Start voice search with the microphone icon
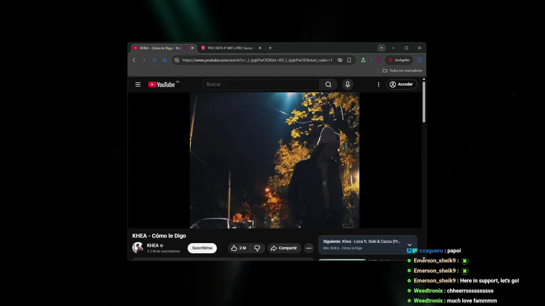 (x=347, y=85)
